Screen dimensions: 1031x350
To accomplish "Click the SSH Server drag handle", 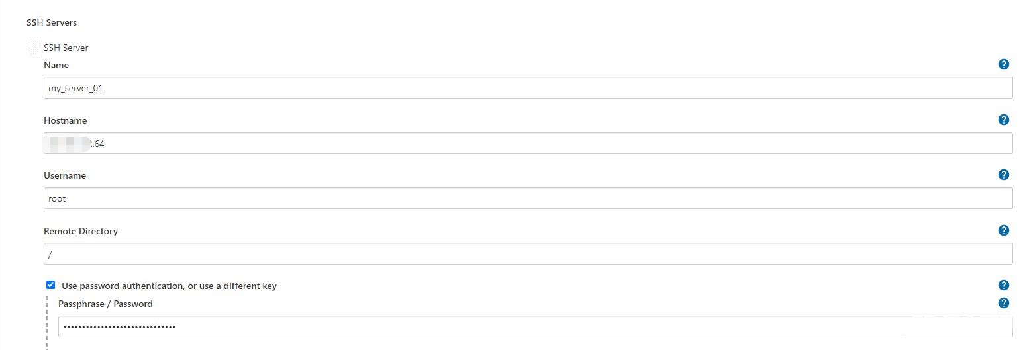I will (34, 48).
